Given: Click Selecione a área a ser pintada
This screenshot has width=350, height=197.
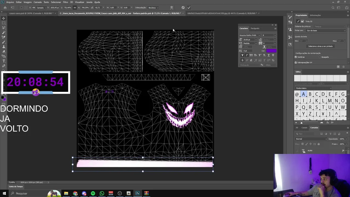Looking at the screenshot, I should coord(320,46).
